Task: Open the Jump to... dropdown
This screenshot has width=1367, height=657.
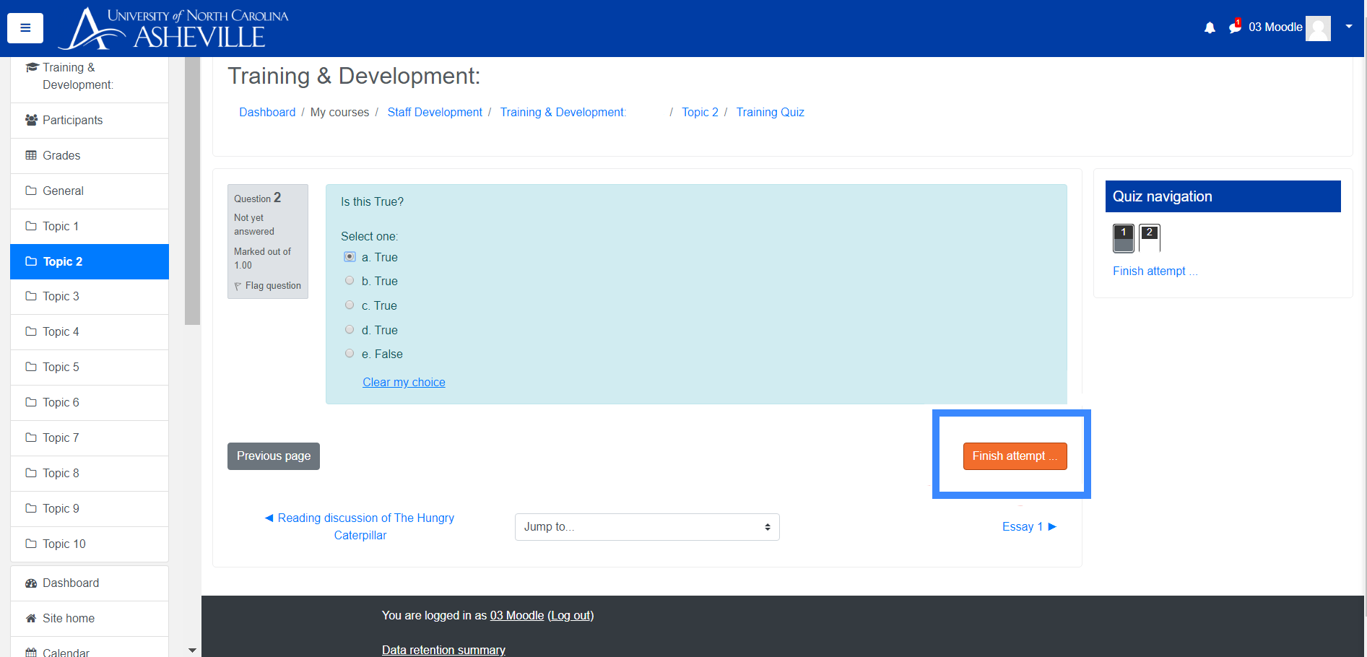Action: 646,527
